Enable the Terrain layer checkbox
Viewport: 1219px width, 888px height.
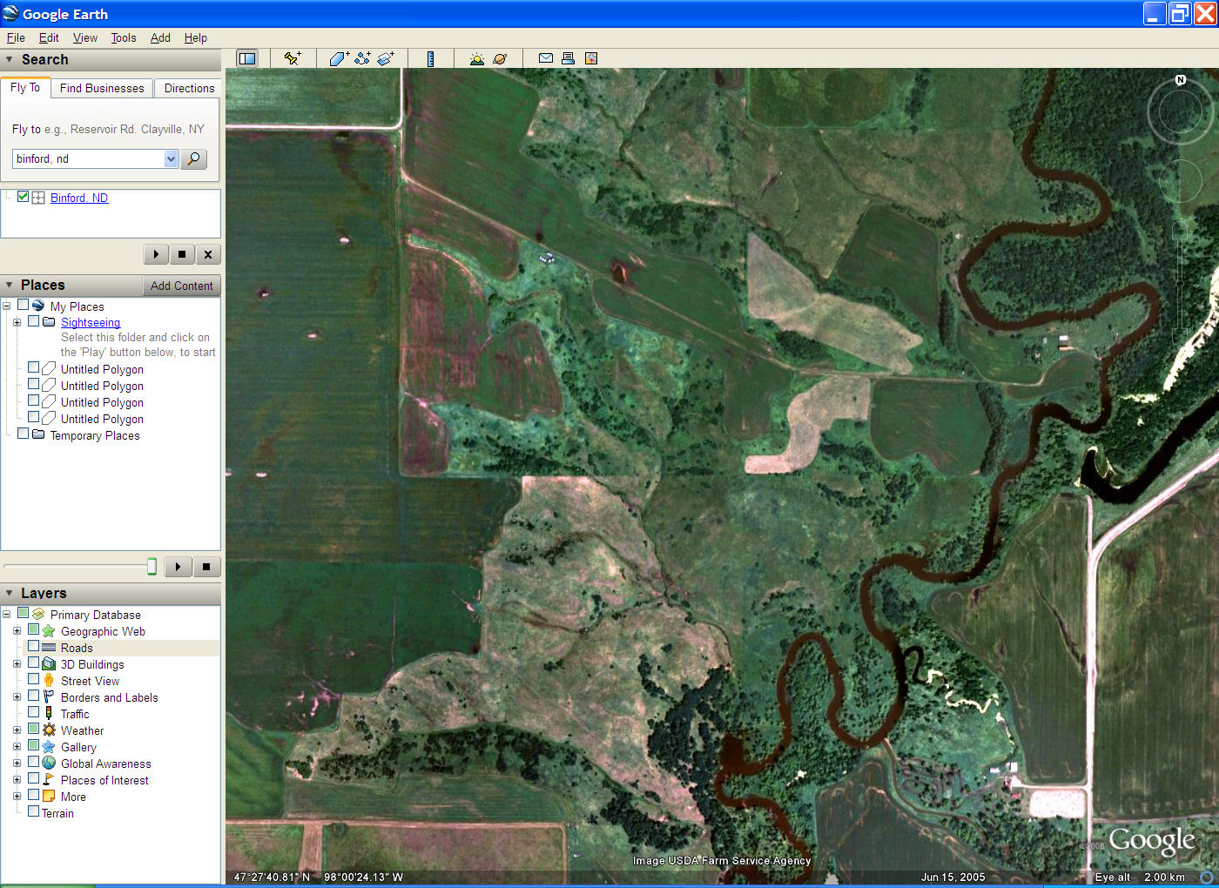tap(34, 811)
